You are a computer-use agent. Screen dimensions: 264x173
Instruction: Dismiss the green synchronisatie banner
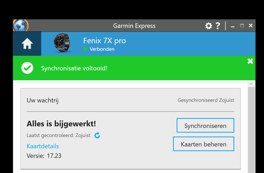250,61
